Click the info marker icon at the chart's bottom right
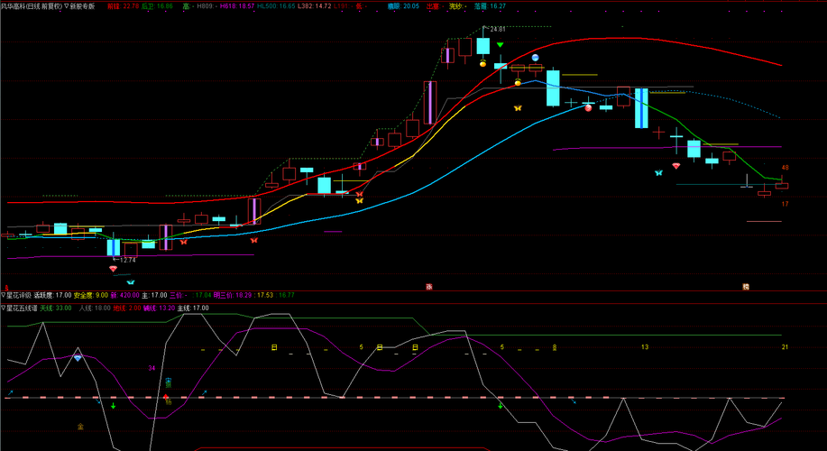Viewport: 827px width, 451px height. click(746, 287)
